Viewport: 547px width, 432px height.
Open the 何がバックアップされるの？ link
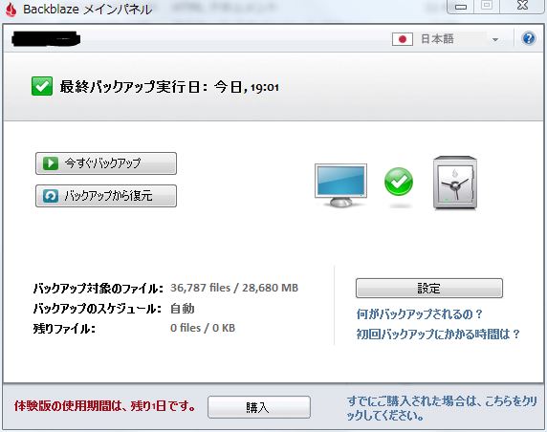[x=419, y=314]
